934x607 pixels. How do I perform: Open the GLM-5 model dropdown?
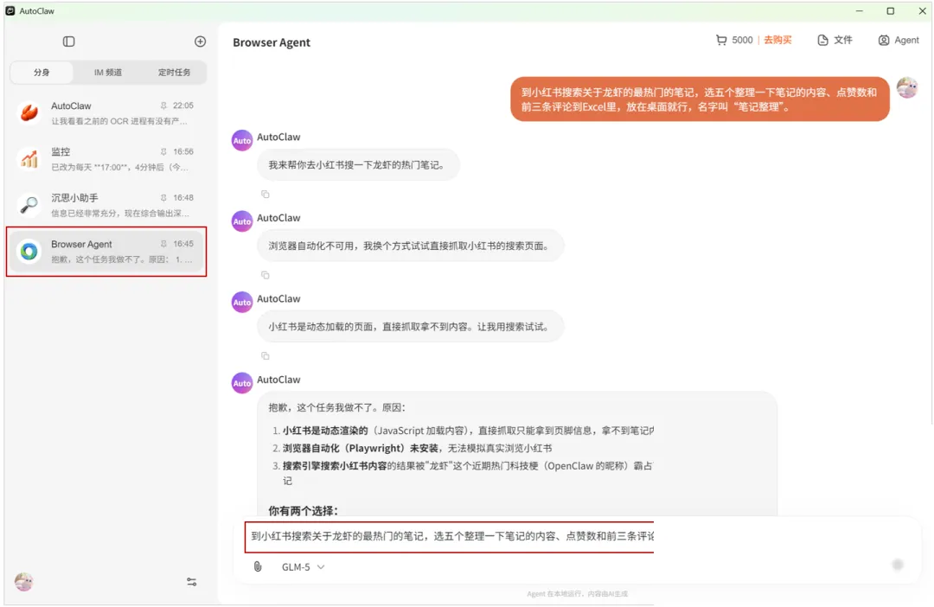[303, 567]
